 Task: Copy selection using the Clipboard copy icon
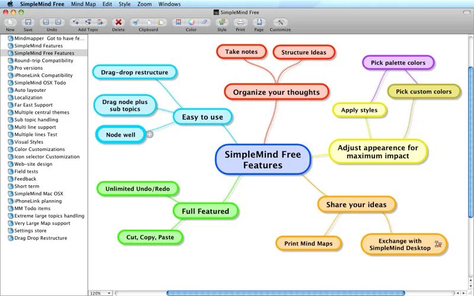pyautogui.click(x=149, y=22)
